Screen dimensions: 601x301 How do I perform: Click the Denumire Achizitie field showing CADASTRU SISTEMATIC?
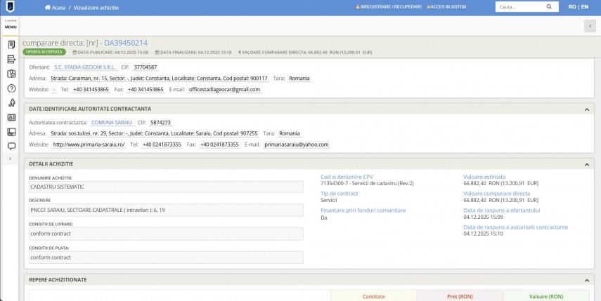[x=166, y=188]
